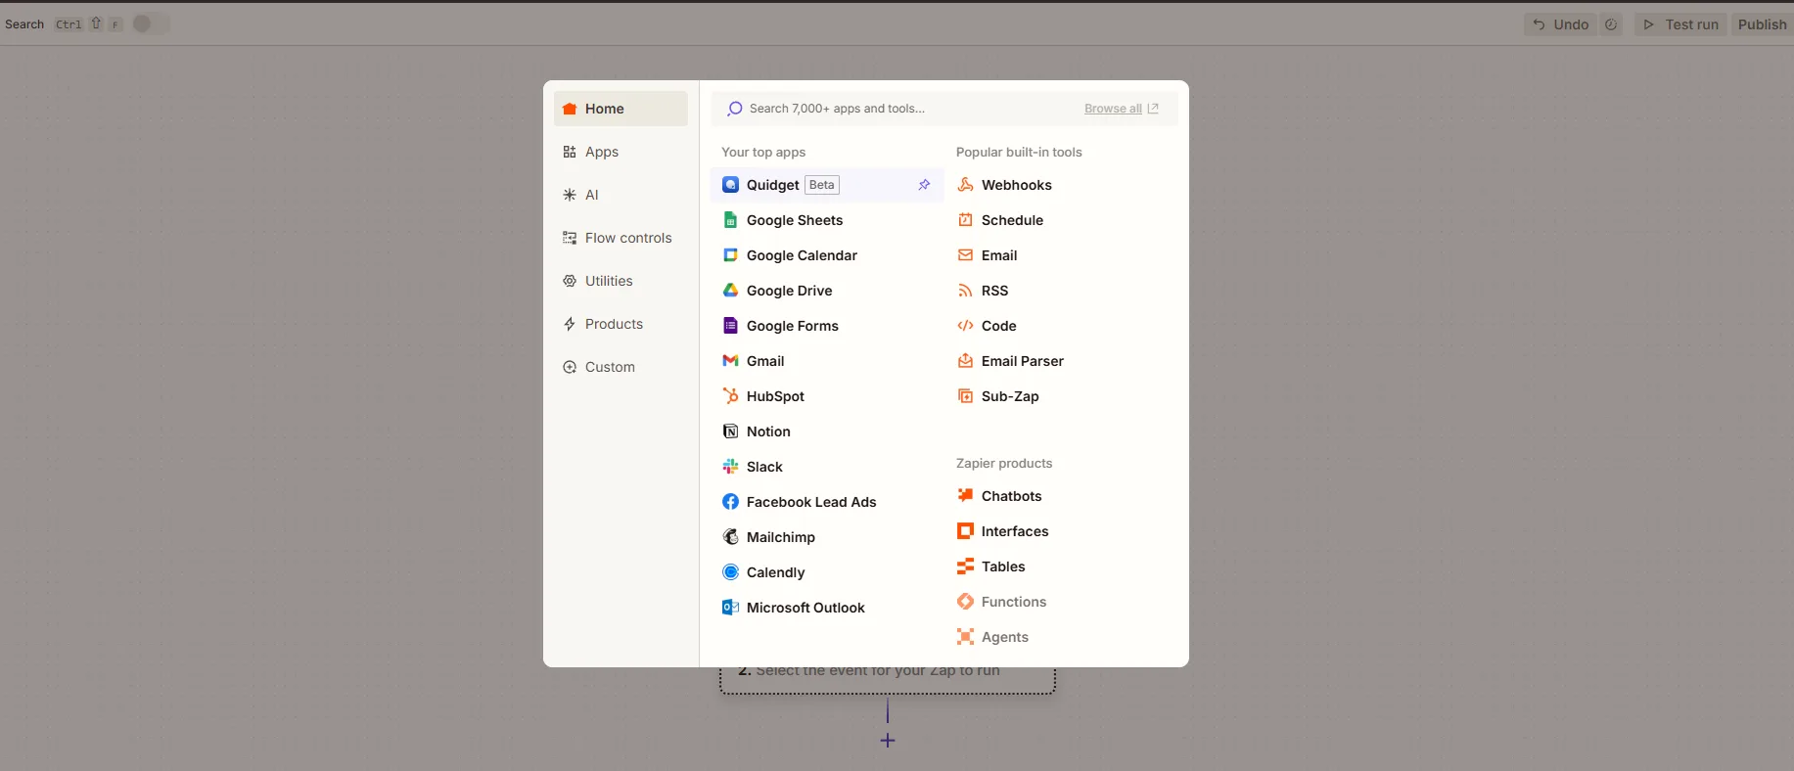
Task: Click the Gmail app icon
Action: coord(730,361)
